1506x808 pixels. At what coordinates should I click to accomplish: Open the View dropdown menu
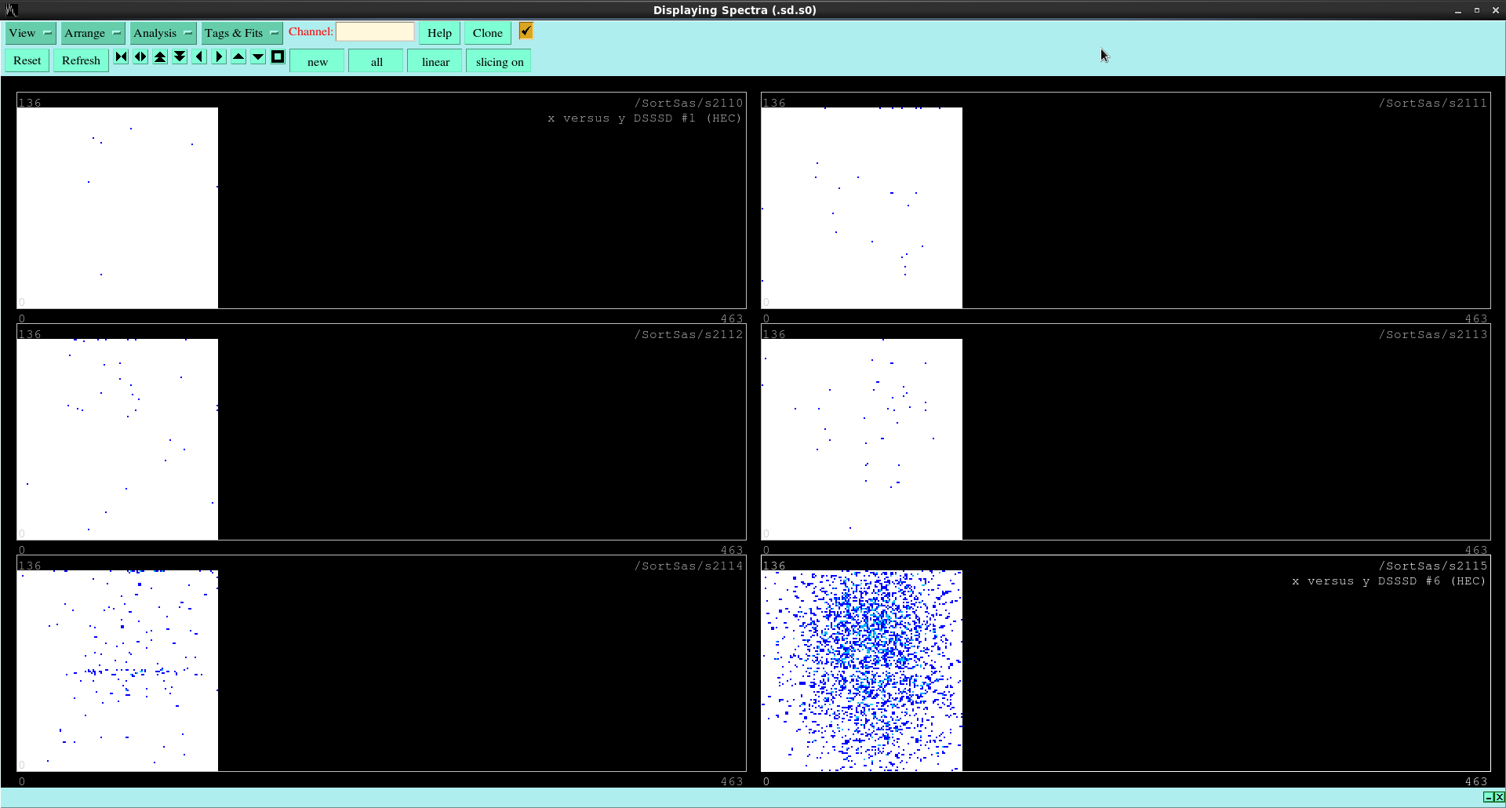(31, 33)
